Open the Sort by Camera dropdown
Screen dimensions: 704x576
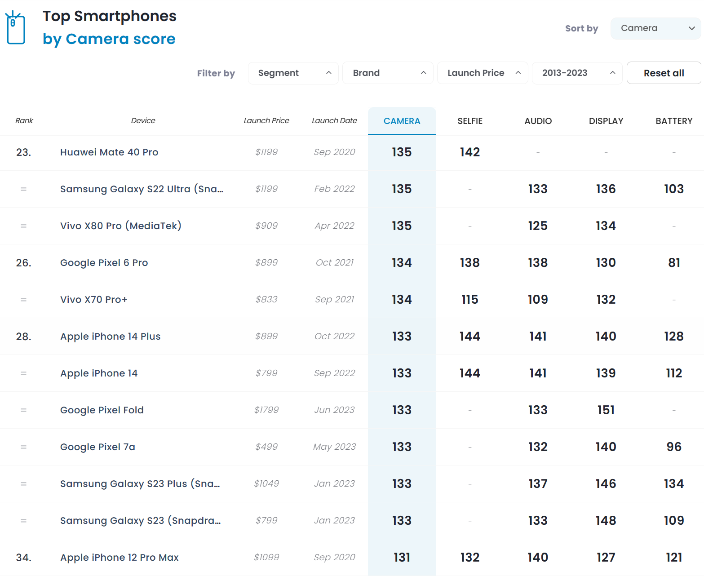pyautogui.click(x=655, y=28)
